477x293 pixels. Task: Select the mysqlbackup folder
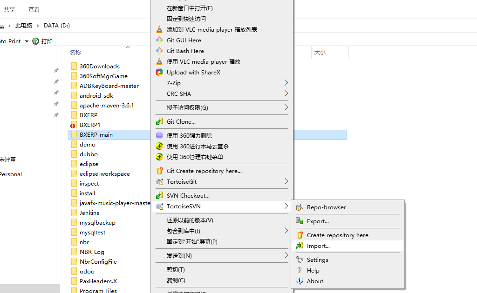pos(97,223)
